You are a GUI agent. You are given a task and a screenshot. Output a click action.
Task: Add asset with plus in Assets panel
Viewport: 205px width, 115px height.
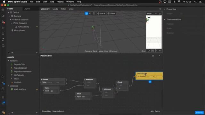tap(37, 112)
